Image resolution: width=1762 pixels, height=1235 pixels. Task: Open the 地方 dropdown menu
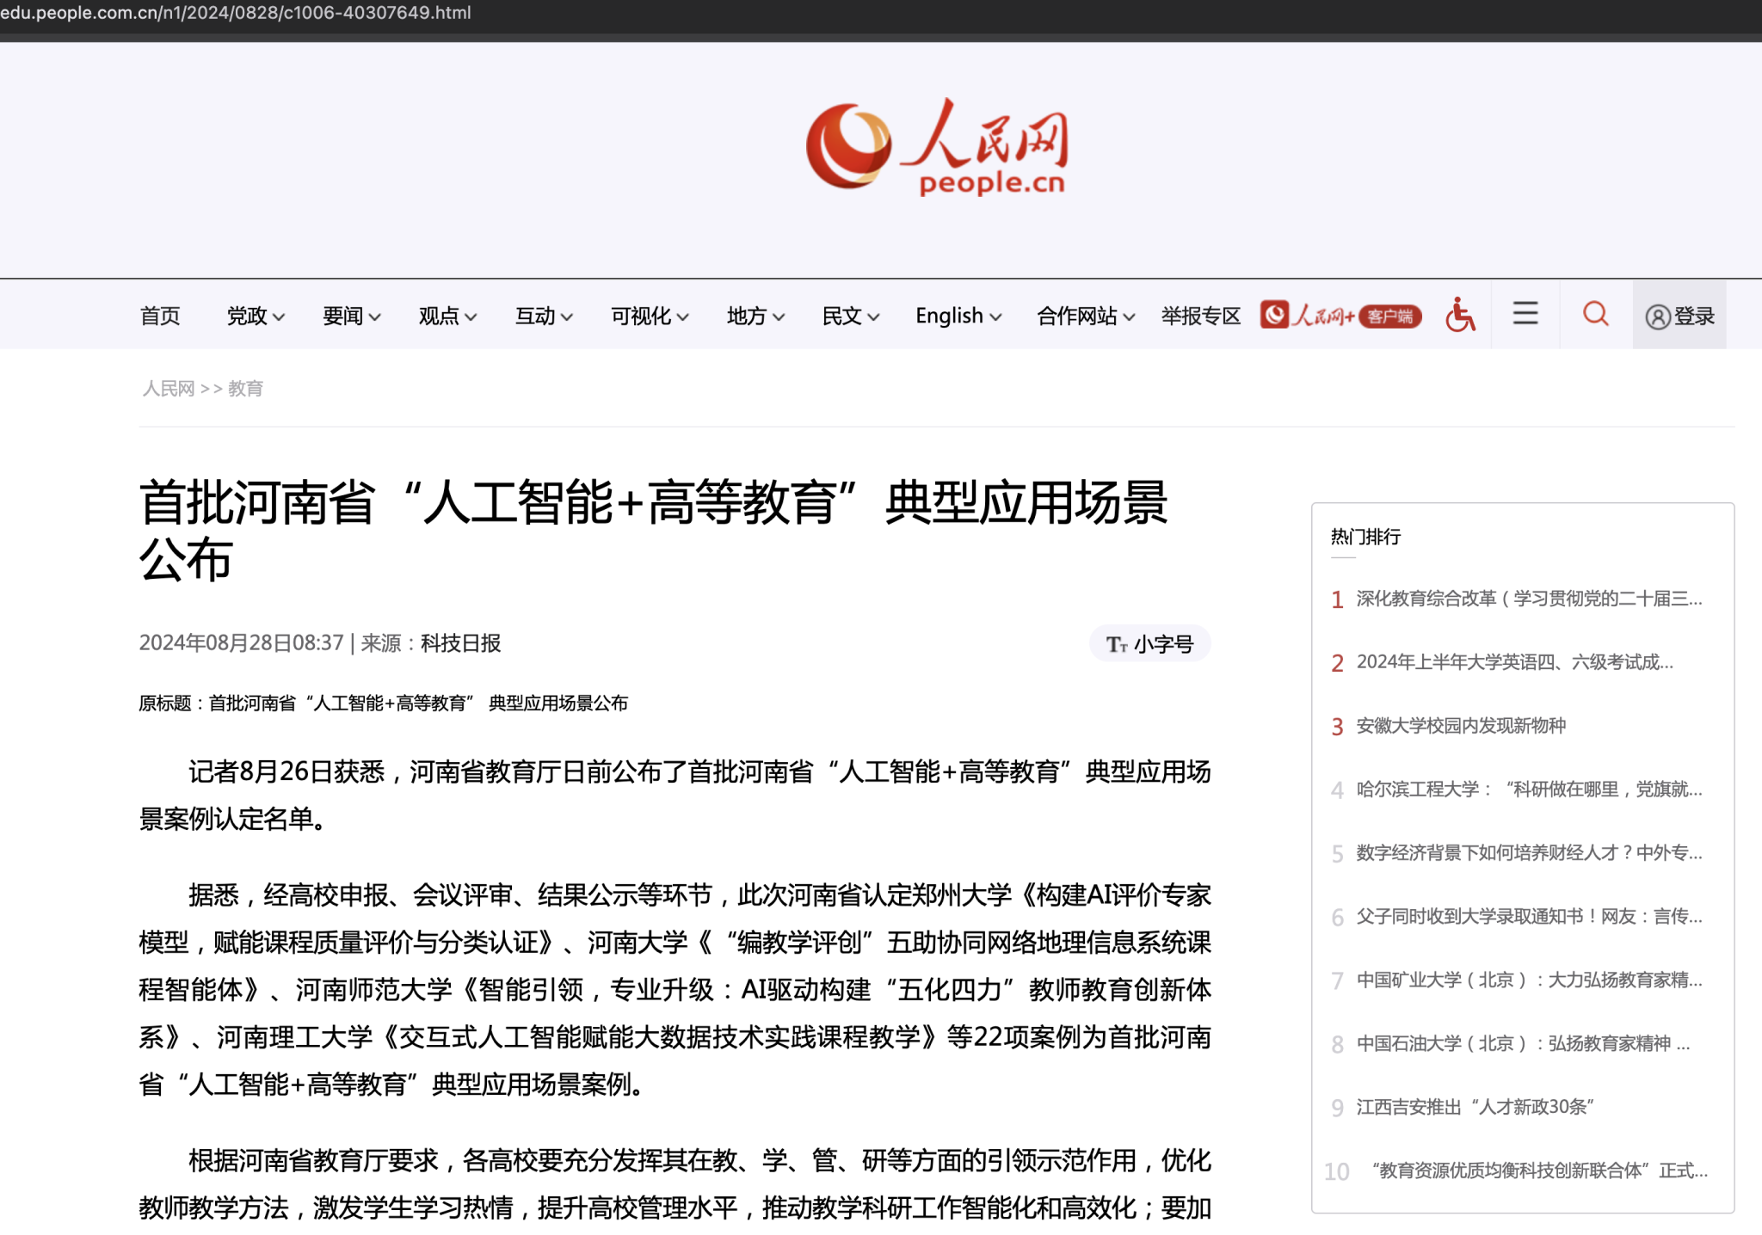click(755, 316)
